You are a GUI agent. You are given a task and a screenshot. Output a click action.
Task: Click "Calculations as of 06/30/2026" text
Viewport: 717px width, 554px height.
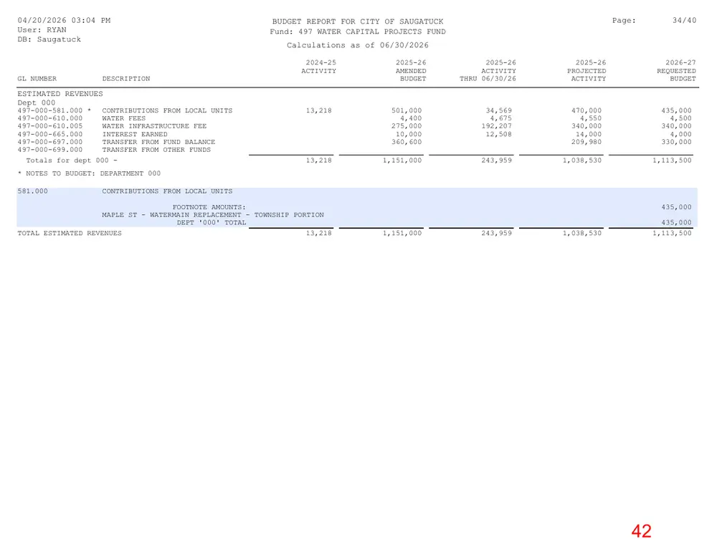point(358,45)
